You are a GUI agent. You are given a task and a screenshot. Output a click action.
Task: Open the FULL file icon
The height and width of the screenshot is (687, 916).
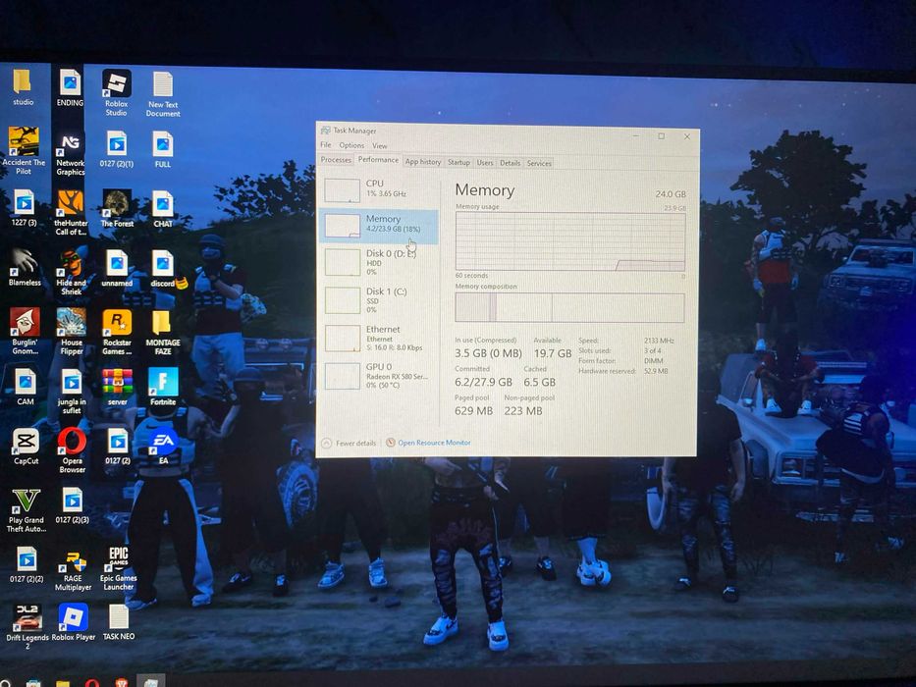pos(163,149)
